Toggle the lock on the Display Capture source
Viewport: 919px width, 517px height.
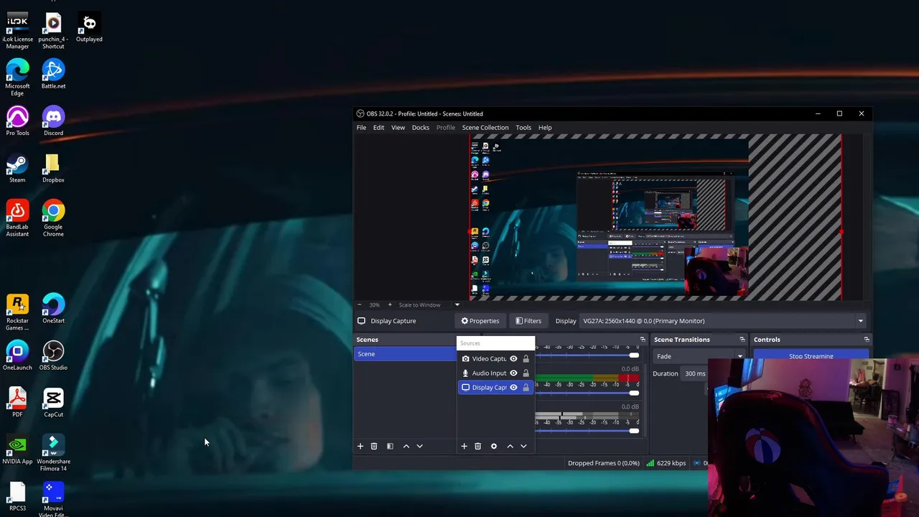coord(526,387)
